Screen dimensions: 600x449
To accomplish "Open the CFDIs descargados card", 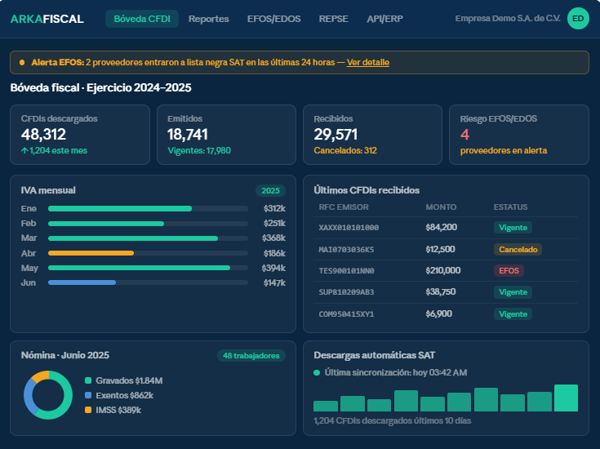I will coord(80,135).
